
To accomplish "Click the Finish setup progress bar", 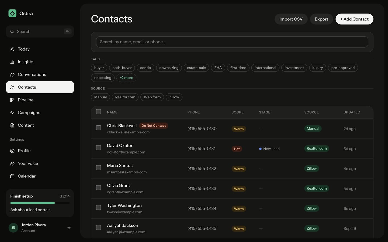I will click(40, 203).
